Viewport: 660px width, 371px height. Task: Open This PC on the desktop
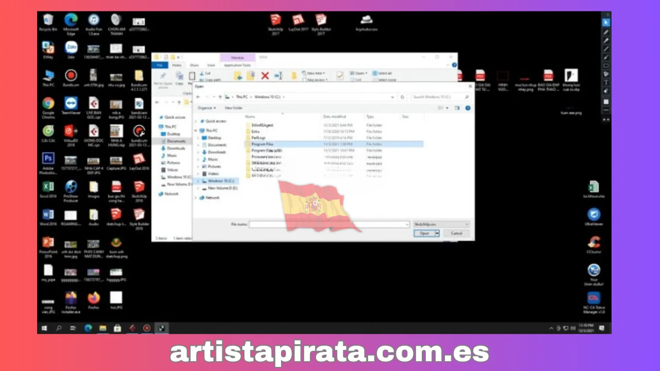48,78
